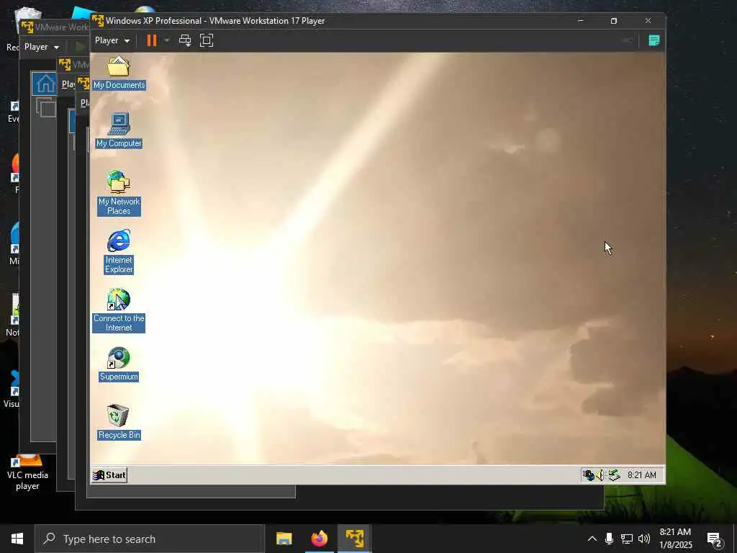Open Firefox from host taskbar
Image resolution: width=737 pixels, height=553 pixels.
(x=319, y=539)
